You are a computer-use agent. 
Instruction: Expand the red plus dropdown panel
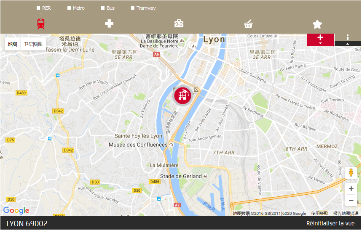coord(320,40)
